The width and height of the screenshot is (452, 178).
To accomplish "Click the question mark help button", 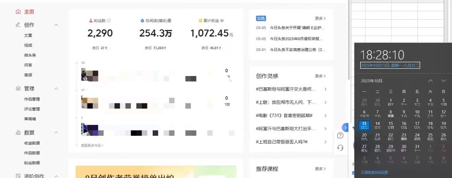I will (340, 135).
